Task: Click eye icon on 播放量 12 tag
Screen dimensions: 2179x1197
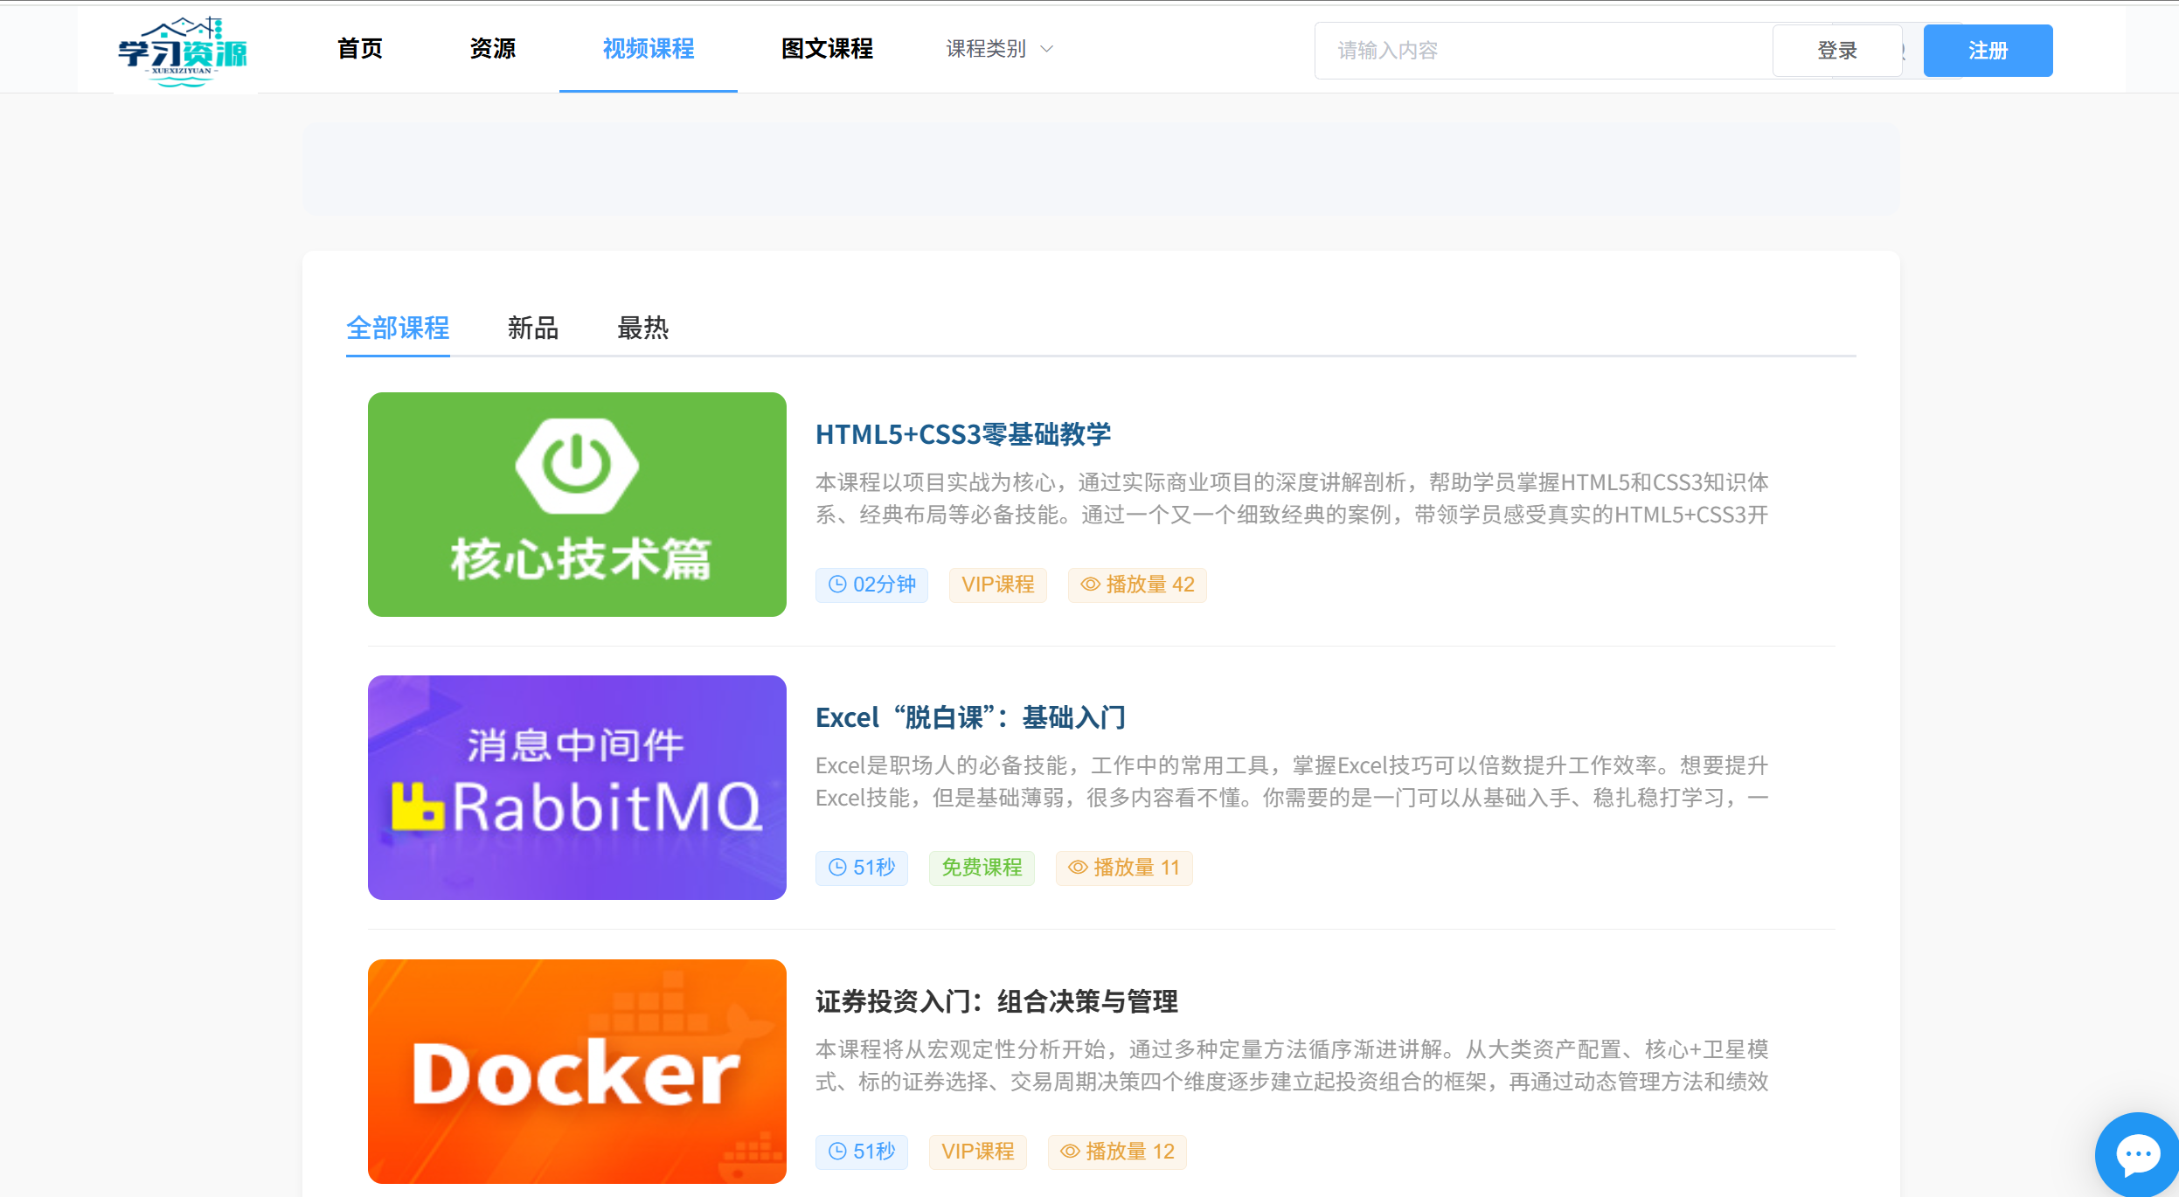Action: tap(1070, 1152)
